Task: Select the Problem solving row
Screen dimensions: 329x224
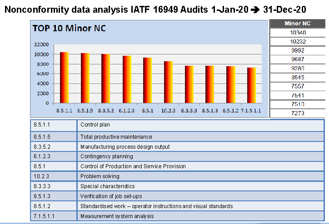Action: coord(177,176)
